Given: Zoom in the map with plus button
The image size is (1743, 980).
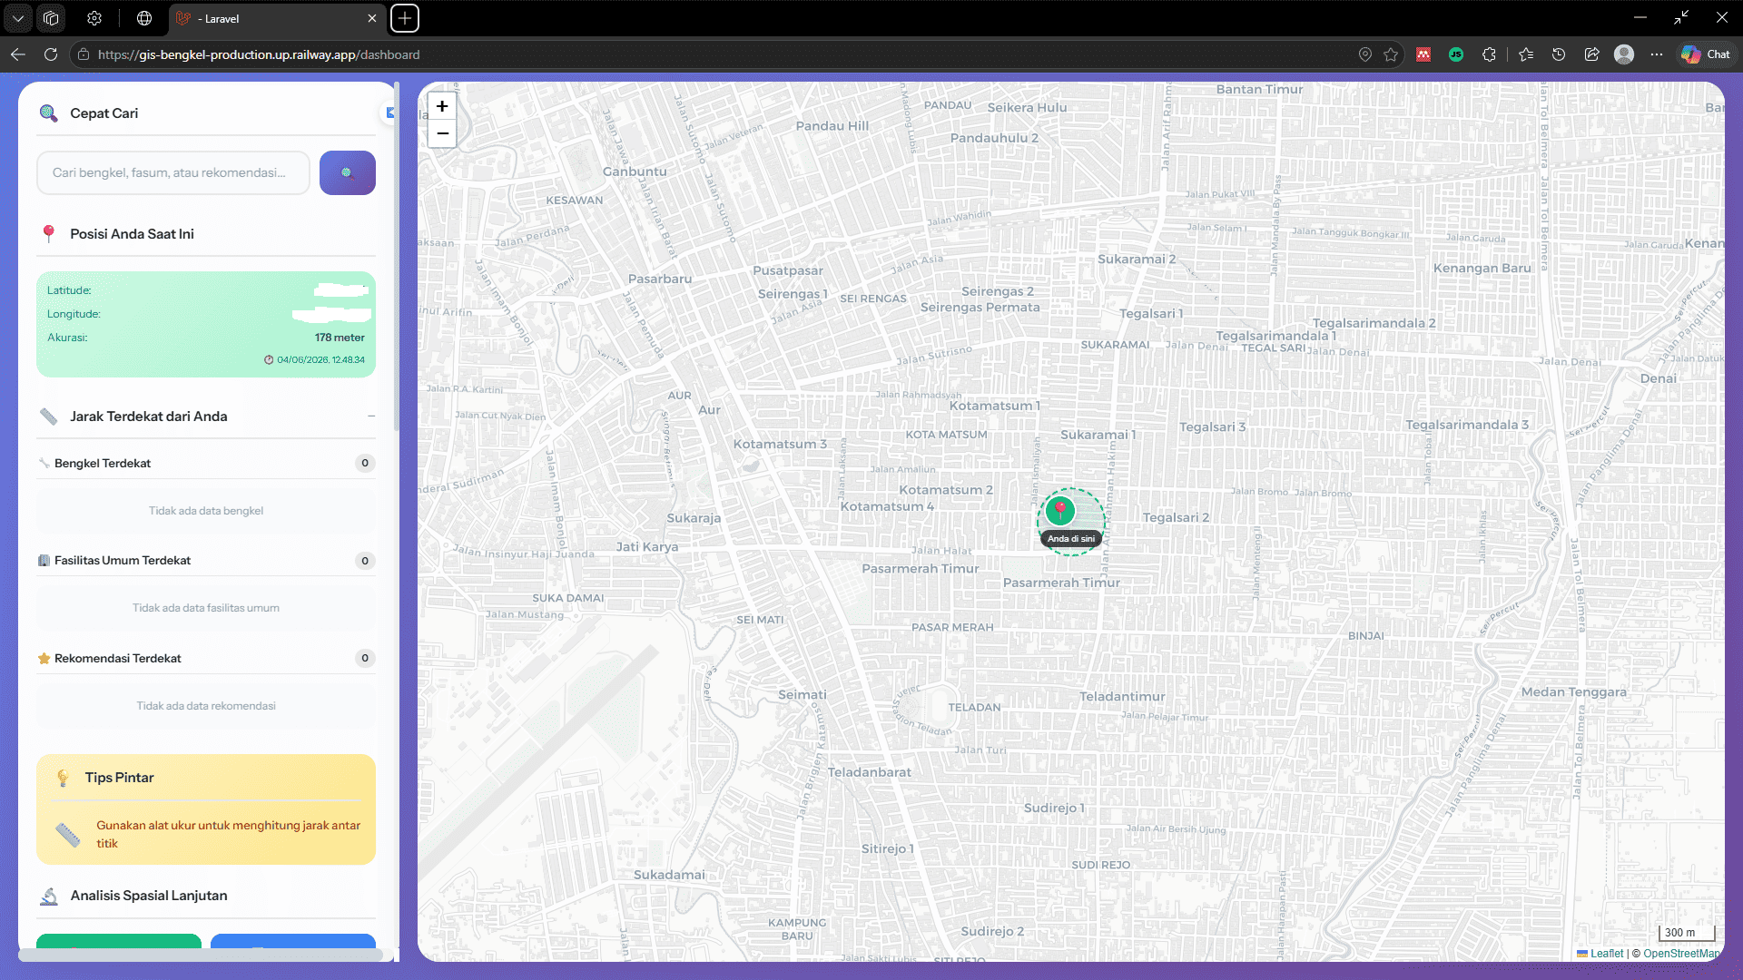Looking at the screenshot, I should (x=442, y=106).
